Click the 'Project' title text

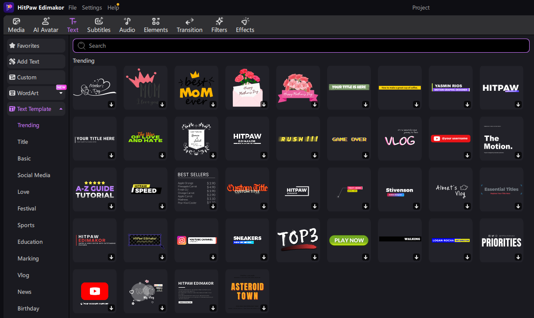421,7
